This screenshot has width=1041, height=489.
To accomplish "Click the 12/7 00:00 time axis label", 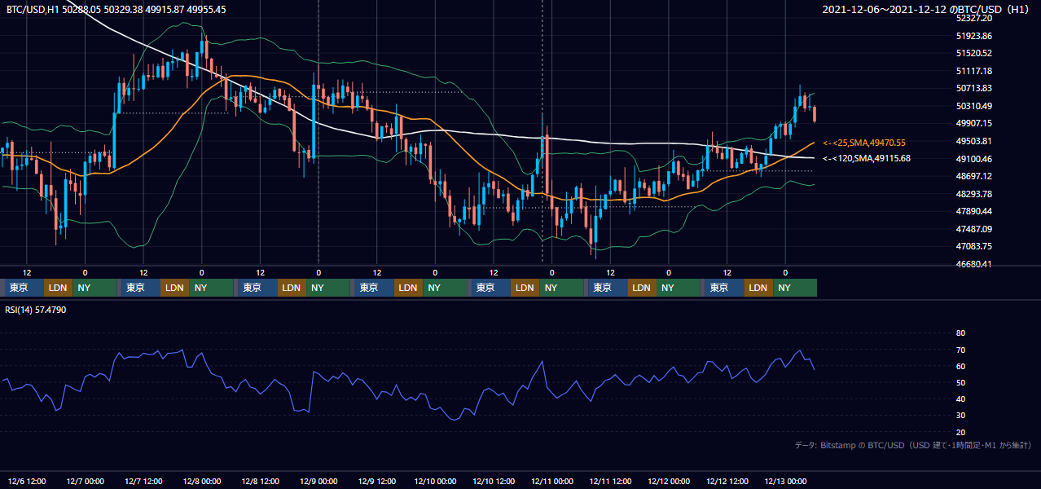I will (x=85, y=481).
